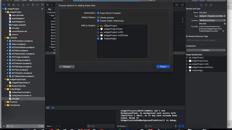Show the History inspector icon
Screen dimensions: 232x130
click(x=206, y=5)
